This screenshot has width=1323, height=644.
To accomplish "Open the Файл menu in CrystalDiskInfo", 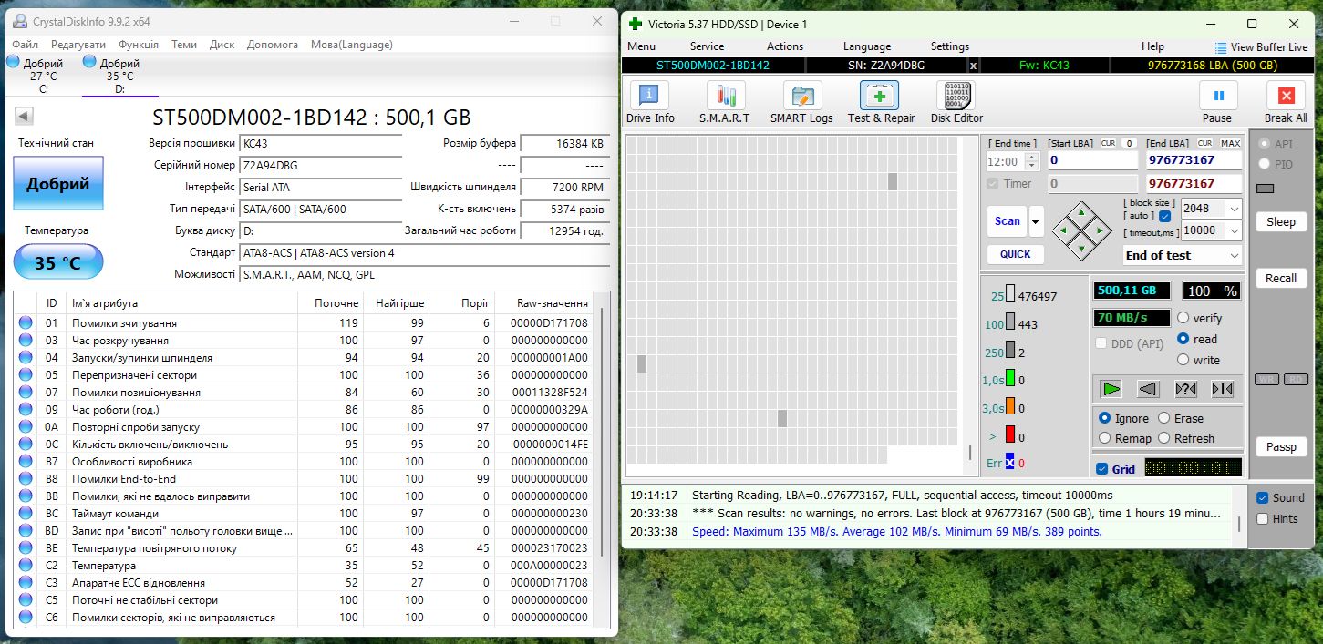I will [x=26, y=44].
